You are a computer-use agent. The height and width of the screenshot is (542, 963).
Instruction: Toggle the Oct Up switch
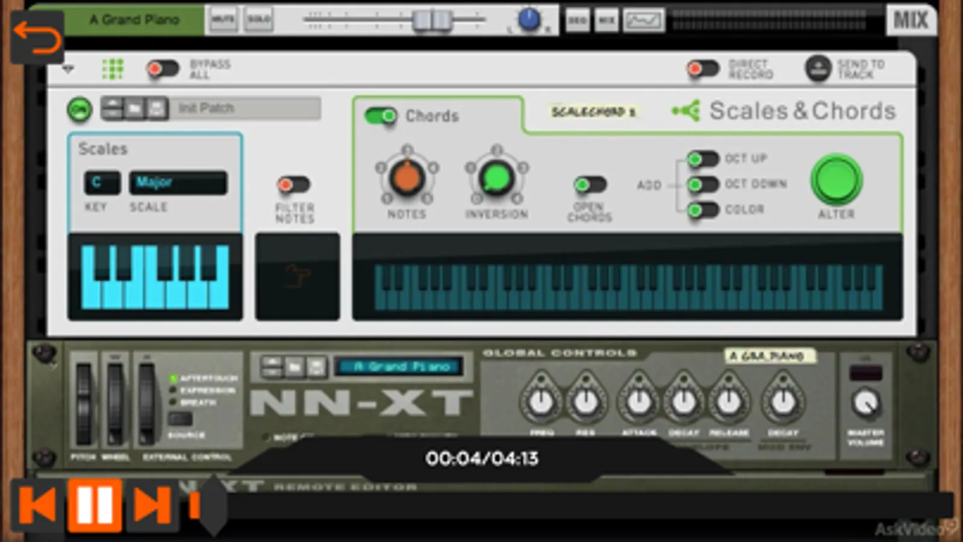(x=703, y=159)
